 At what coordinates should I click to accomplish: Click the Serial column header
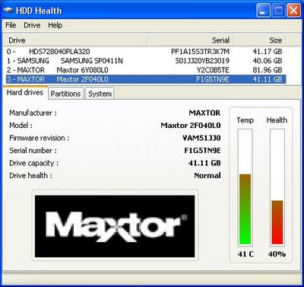(x=190, y=40)
